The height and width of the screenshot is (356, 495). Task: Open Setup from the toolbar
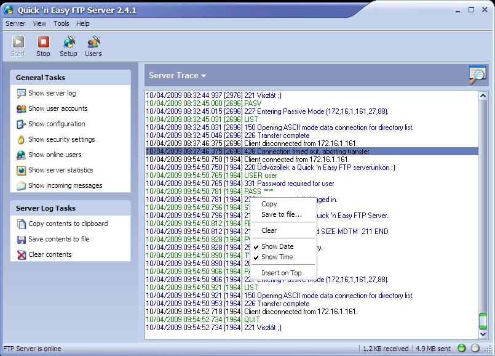click(x=69, y=42)
